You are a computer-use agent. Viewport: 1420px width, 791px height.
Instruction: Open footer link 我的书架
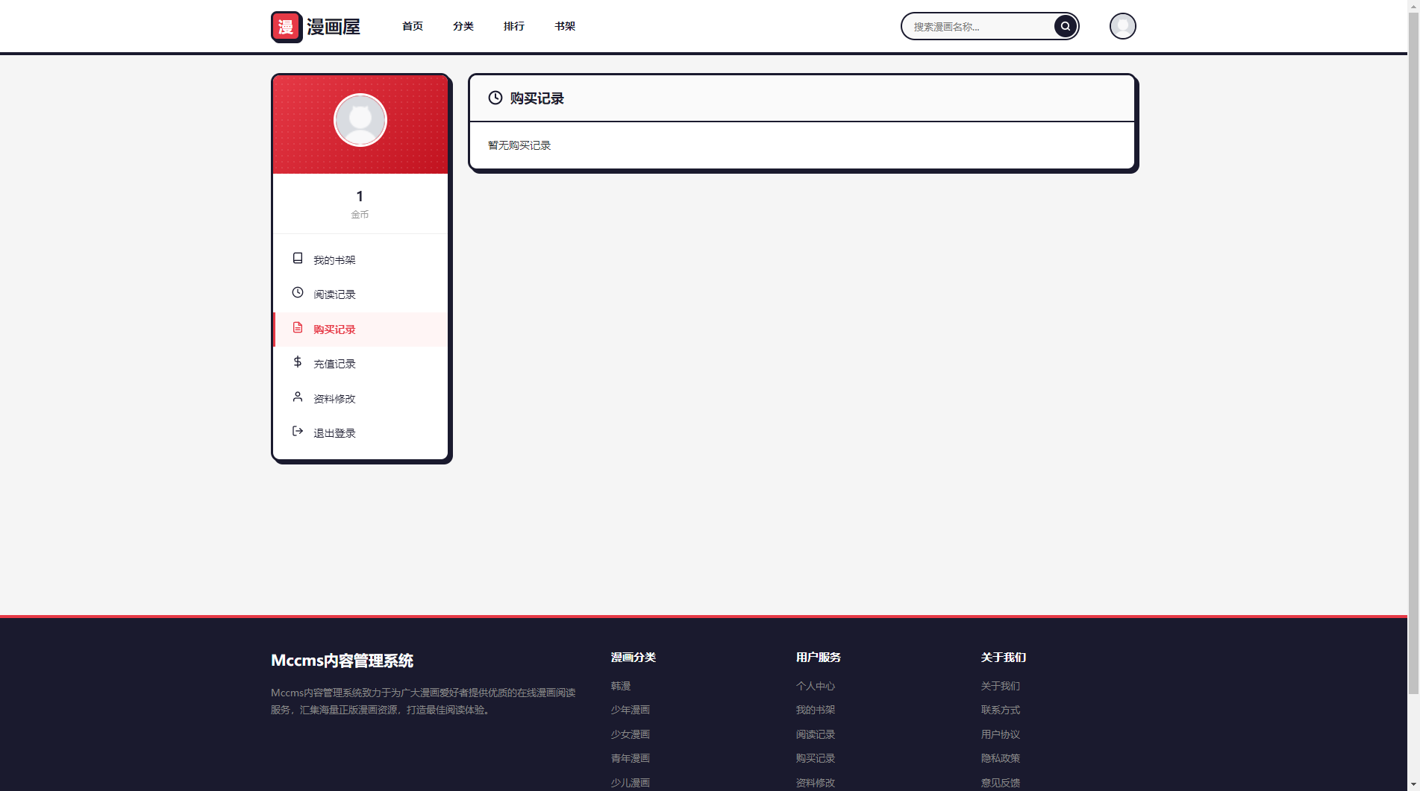(x=816, y=710)
